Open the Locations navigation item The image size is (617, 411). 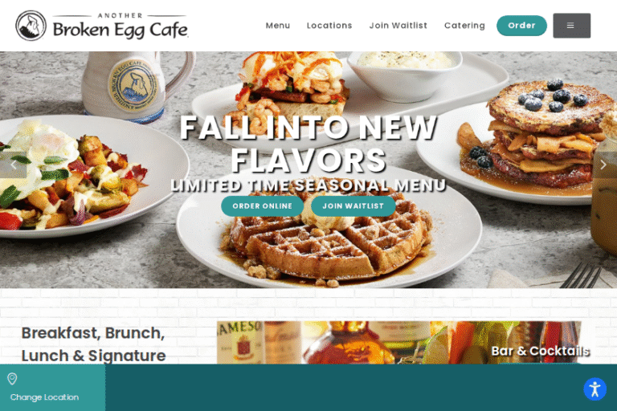[329, 26]
